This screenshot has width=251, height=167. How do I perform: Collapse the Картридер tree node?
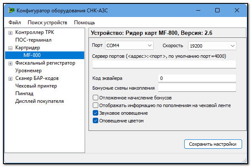[x=10, y=48]
